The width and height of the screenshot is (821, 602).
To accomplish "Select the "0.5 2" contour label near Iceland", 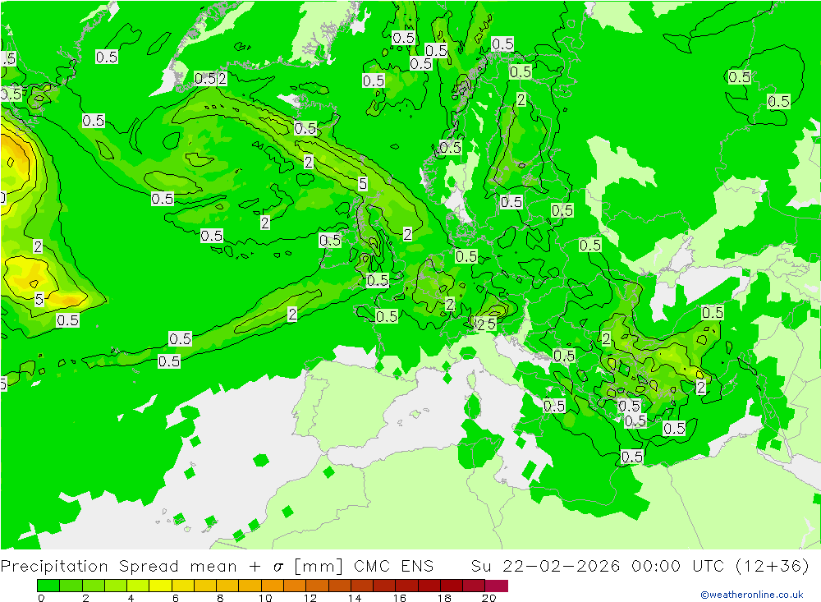I will 210,79.
